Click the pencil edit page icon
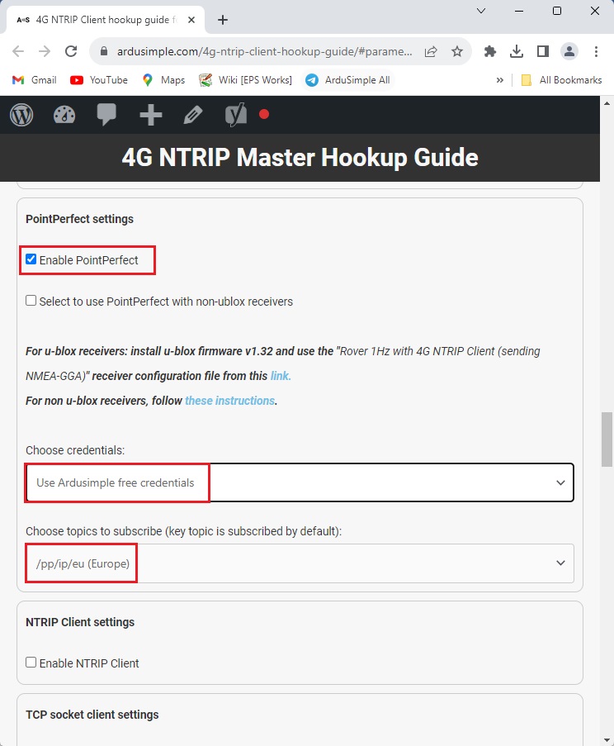 [x=193, y=115]
